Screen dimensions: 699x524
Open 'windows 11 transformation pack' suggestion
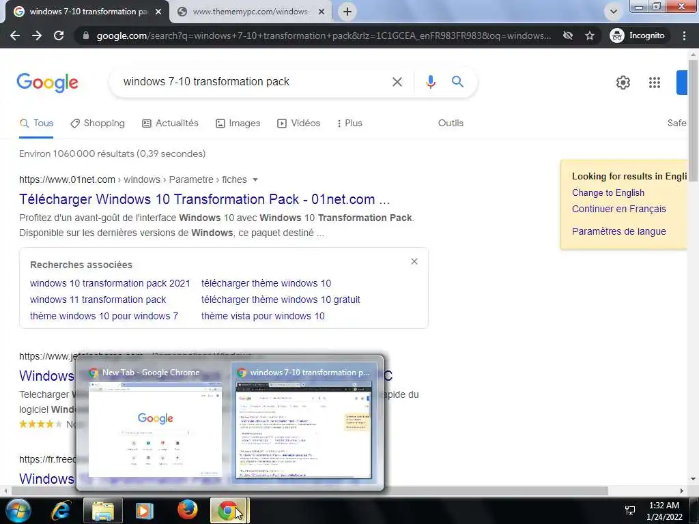click(x=98, y=300)
